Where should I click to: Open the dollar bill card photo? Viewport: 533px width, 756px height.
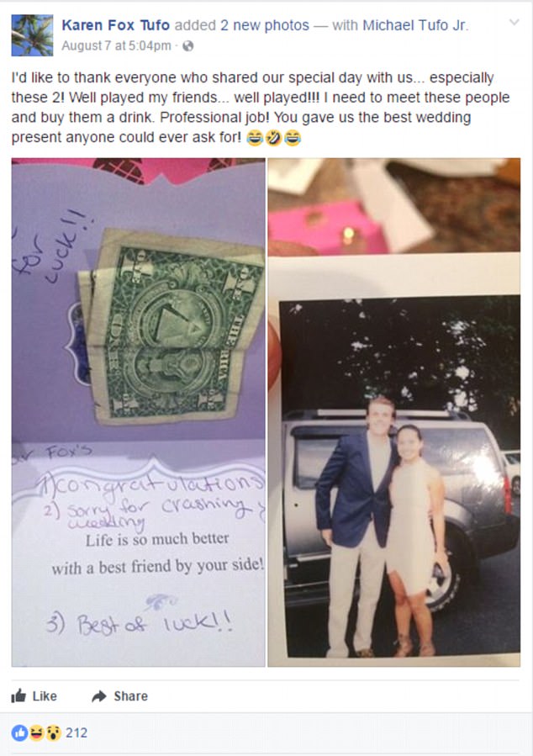[x=139, y=412]
